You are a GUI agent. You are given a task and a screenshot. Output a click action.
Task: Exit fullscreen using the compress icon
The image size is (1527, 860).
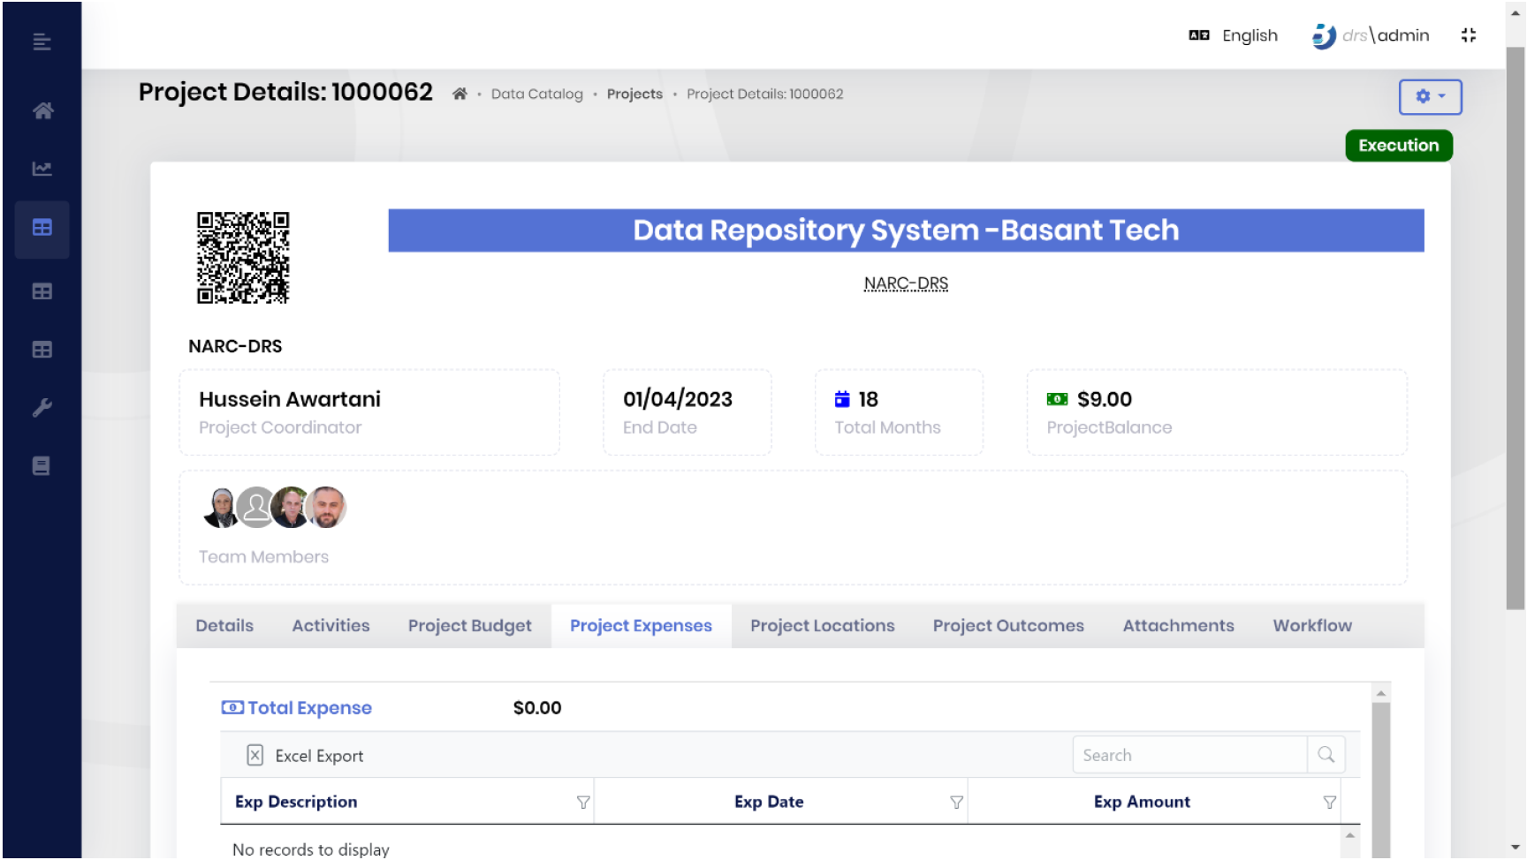1469,35
